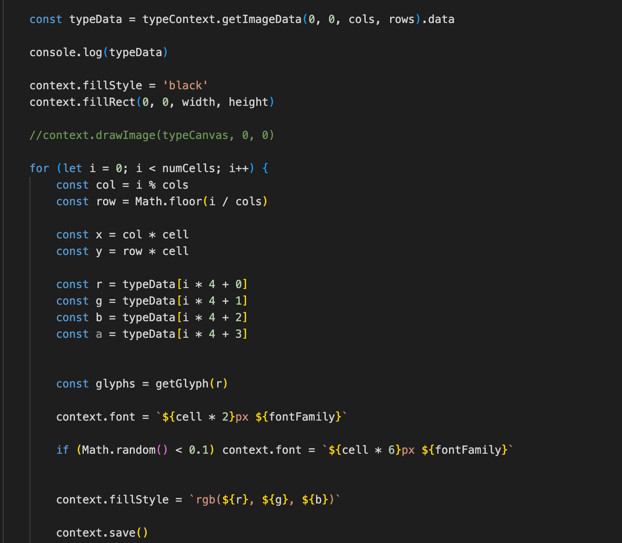
Task: Click the getImageData method name
Action: pos(262,19)
